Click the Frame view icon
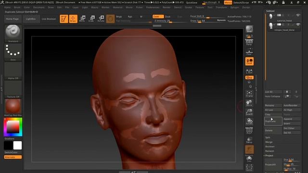The width and height of the screenshot is (308, 173). (249, 94)
